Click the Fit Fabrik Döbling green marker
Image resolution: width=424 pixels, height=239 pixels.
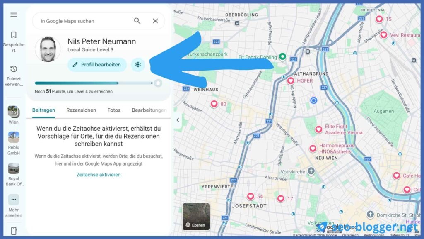pos(282,56)
